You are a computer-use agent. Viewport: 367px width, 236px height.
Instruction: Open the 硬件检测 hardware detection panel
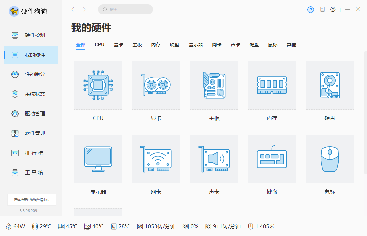coord(31,35)
